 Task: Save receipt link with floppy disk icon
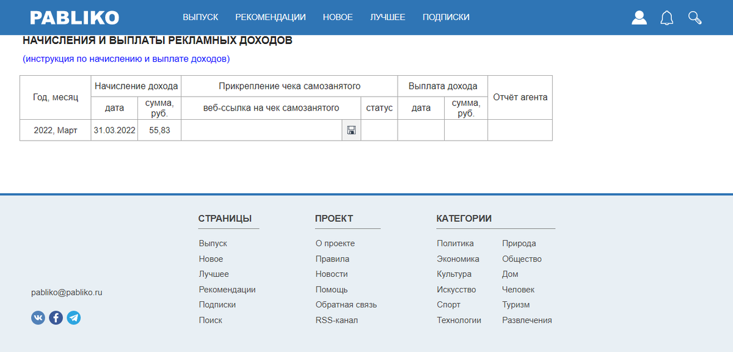[351, 130]
